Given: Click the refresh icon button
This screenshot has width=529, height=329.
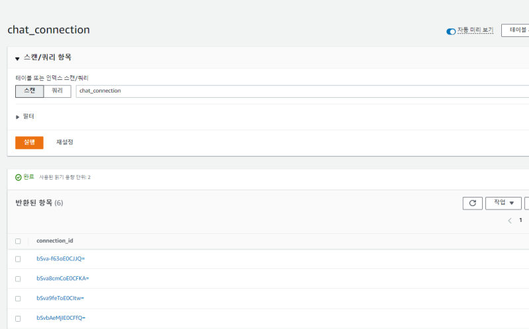Looking at the screenshot, I should [472, 203].
